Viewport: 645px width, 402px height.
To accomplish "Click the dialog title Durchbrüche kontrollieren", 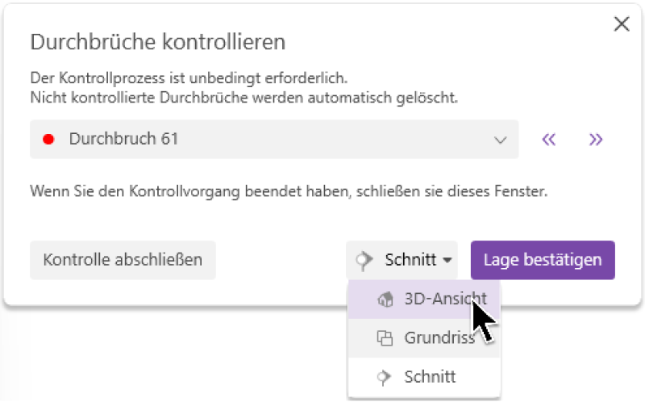I will 157,41.
